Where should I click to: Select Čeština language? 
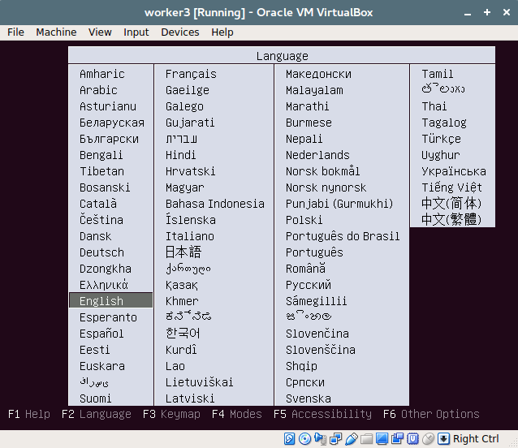(x=101, y=220)
